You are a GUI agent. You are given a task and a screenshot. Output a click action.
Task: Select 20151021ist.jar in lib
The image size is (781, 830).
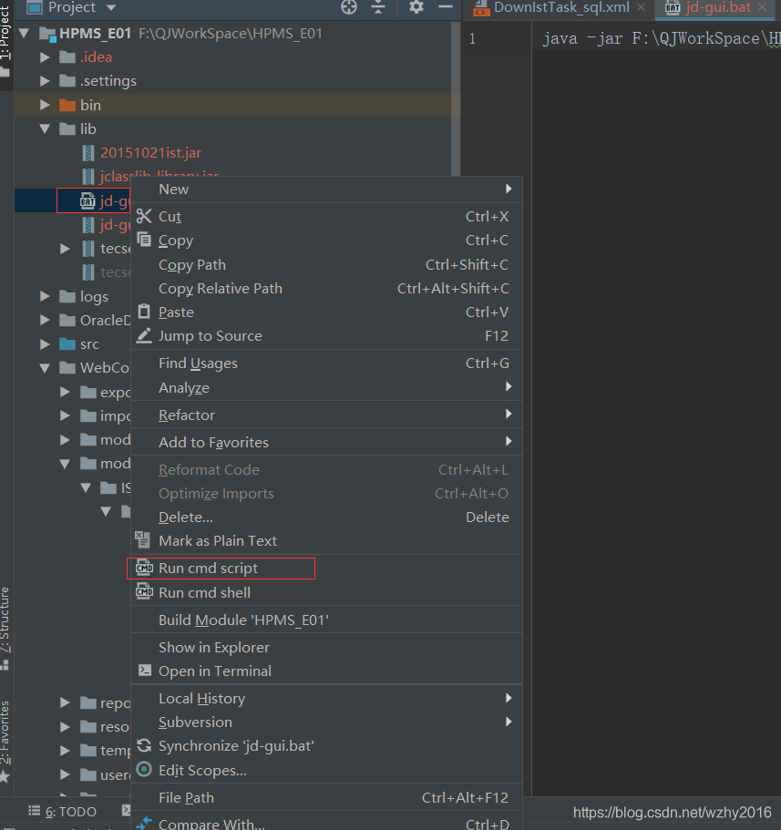pyautogui.click(x=151, y=153)
